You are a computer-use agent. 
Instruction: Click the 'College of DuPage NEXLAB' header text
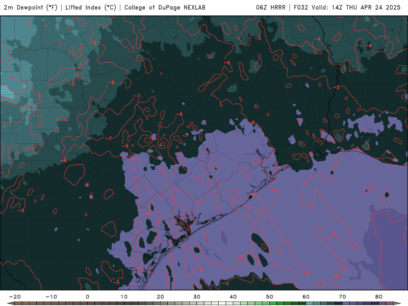pos(165,7)
